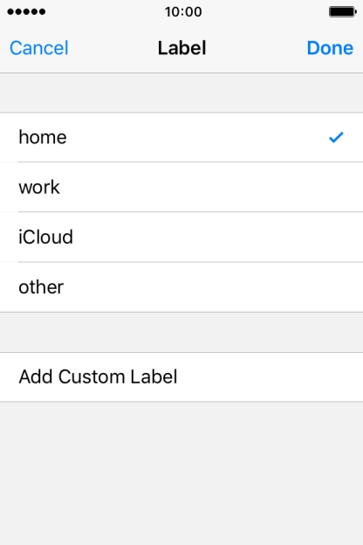Tap the Label screen title
The height and width of the screenshot is (545, 363).
pyautogui.click(x=182, y=48)
